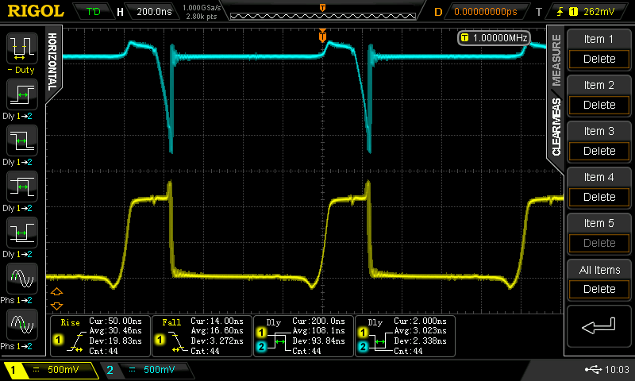Open the CLEARMEAS tab

click(x=556, y=127)
